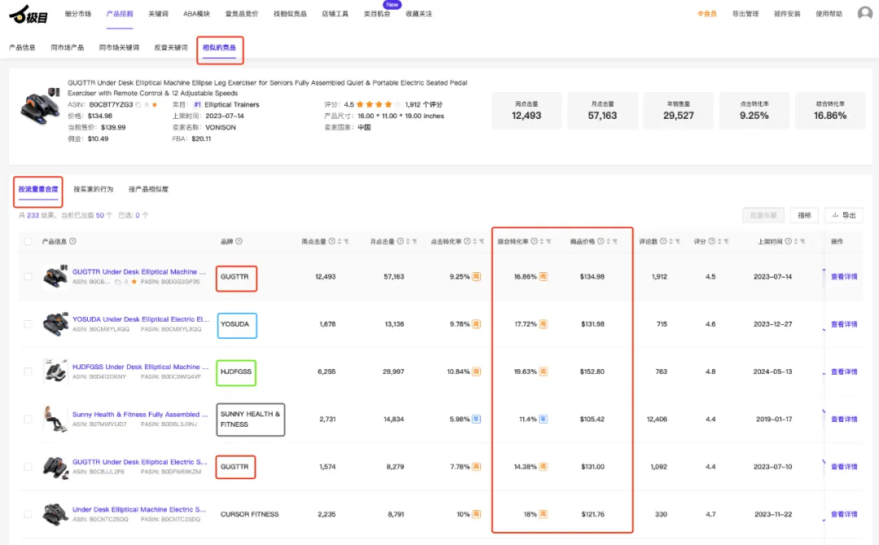Open 查看详情 link for HJDFGSS row

click(844, 371)
